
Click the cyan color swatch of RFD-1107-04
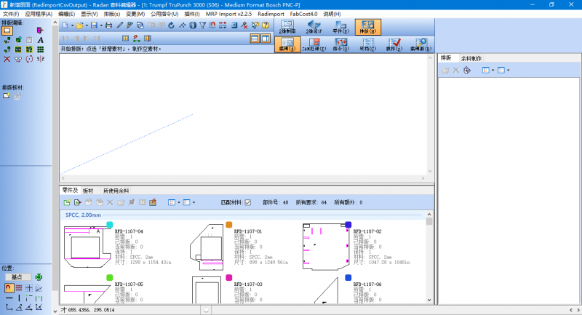pyautogui.click(x=110, y=225)
